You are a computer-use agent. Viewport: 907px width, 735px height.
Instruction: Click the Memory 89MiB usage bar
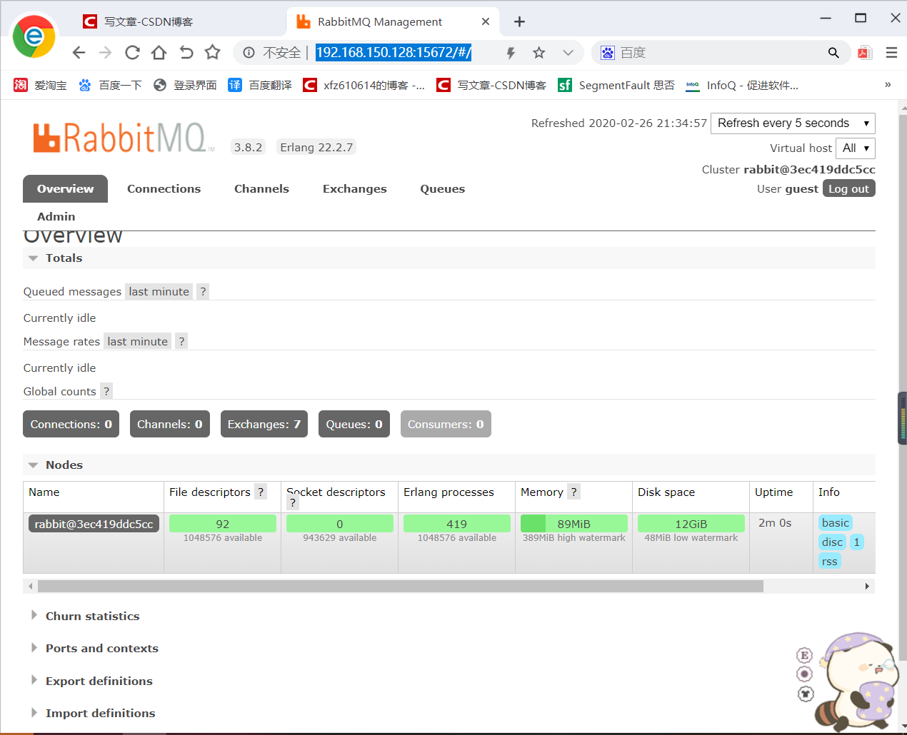coord(573,523)
